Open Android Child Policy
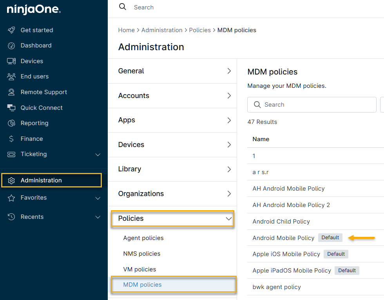This screenshot has height=300, width=384. 281,221
